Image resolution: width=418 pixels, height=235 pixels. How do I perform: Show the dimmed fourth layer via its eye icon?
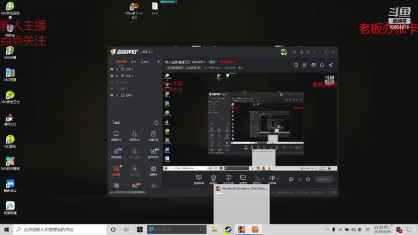click(x=112, y=89)
